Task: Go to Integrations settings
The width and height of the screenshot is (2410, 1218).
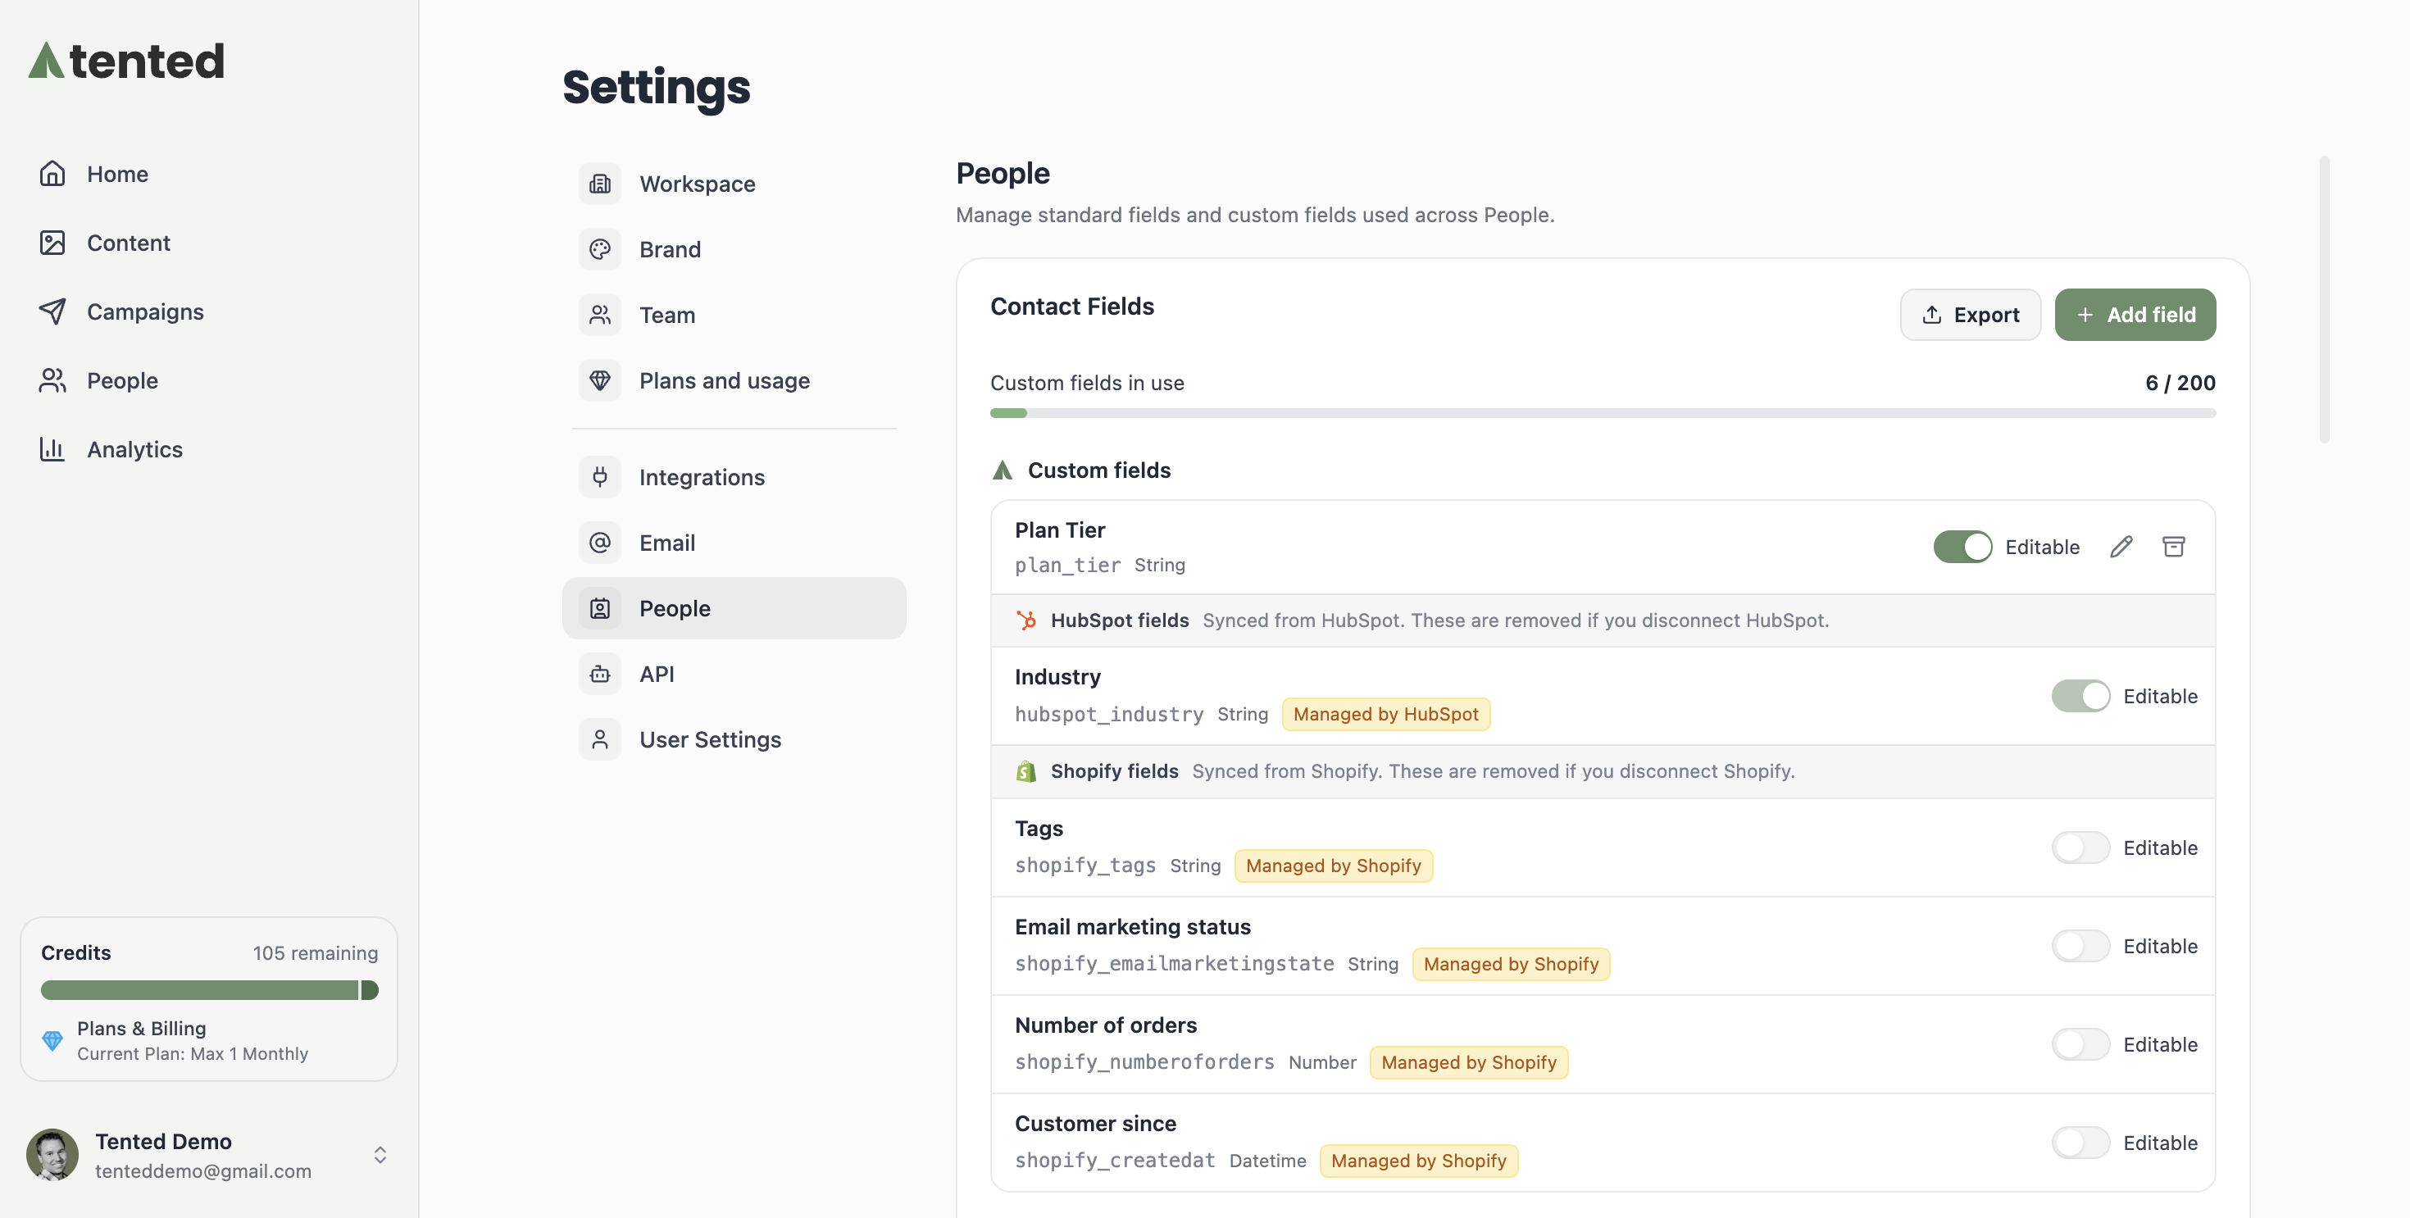Action: point(734,477)
